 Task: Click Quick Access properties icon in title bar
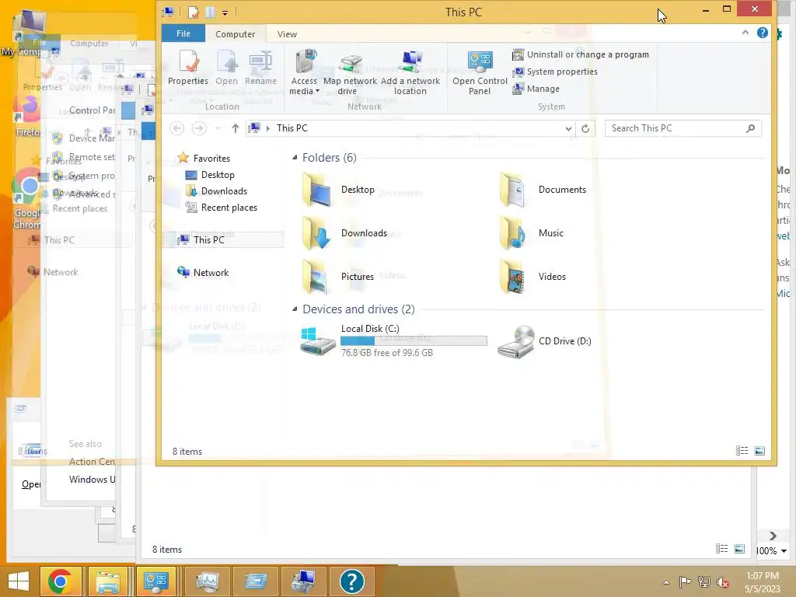[193, 12]
